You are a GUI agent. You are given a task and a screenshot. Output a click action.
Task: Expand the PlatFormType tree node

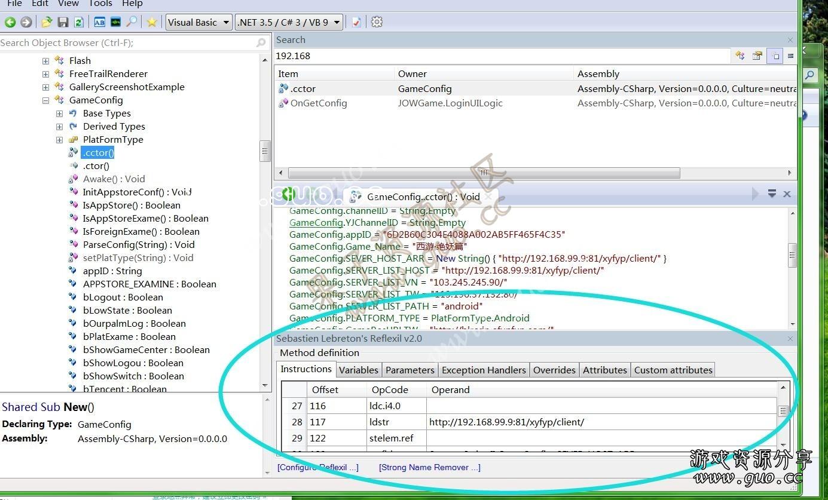pyautogui.click(x=59, y=140)
